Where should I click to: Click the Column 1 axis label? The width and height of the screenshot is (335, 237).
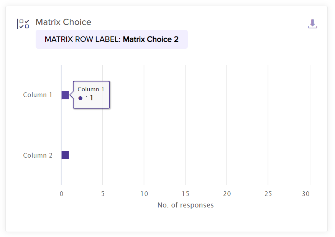[x=38, y=95]
